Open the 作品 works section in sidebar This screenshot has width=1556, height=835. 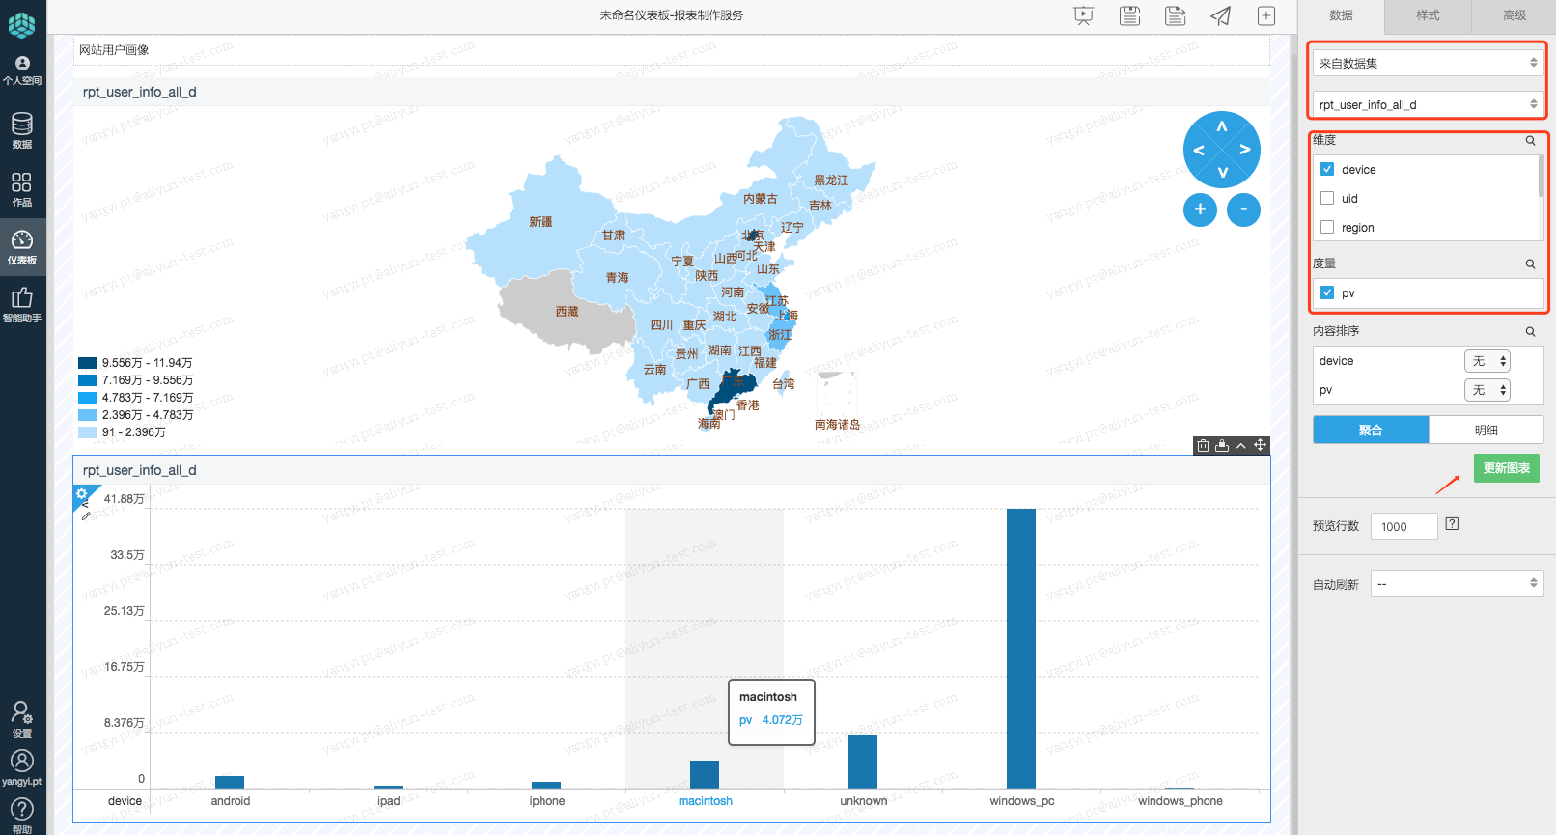pyautogui.click(x=22, y=189)
